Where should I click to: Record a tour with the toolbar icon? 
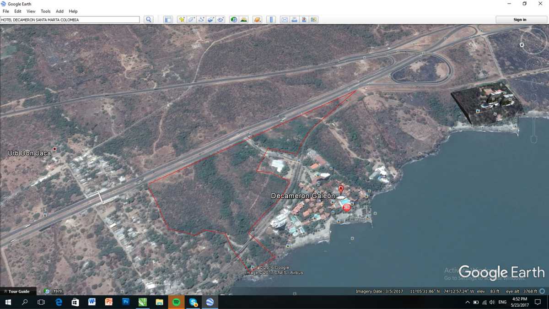pos(221,20)
